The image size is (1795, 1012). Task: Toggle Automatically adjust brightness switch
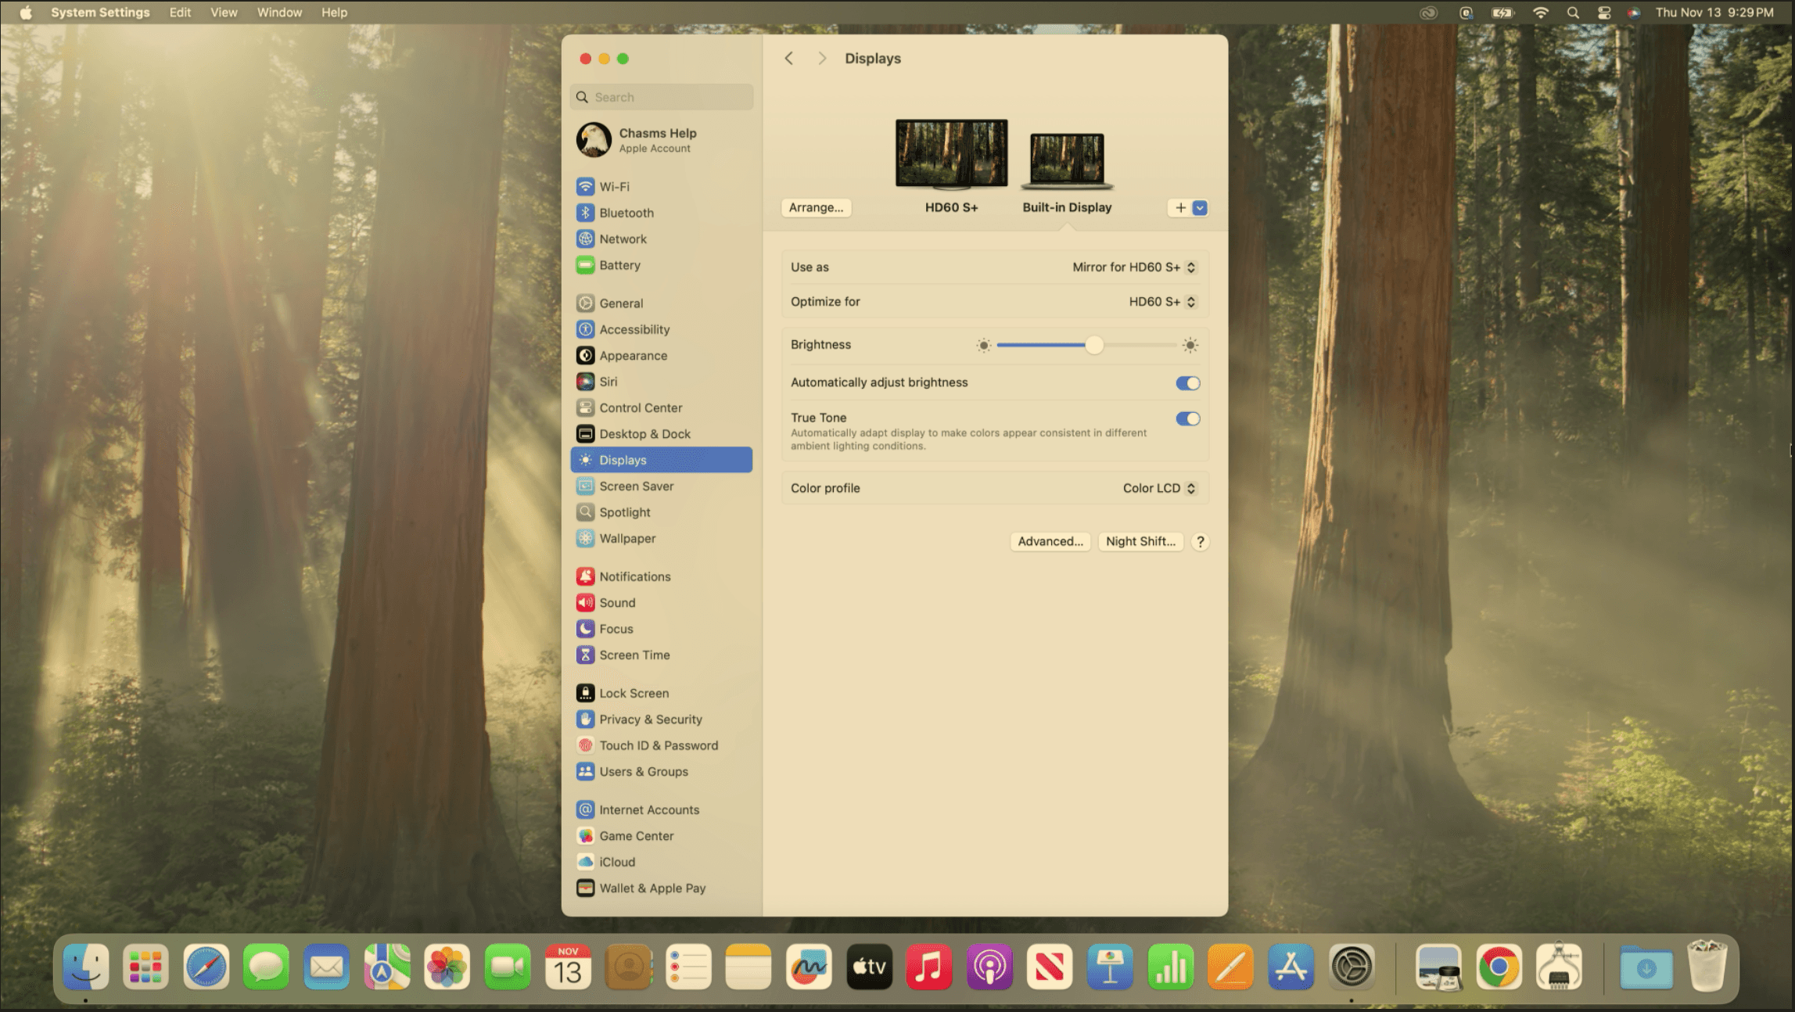click(x=1187, y=383)
